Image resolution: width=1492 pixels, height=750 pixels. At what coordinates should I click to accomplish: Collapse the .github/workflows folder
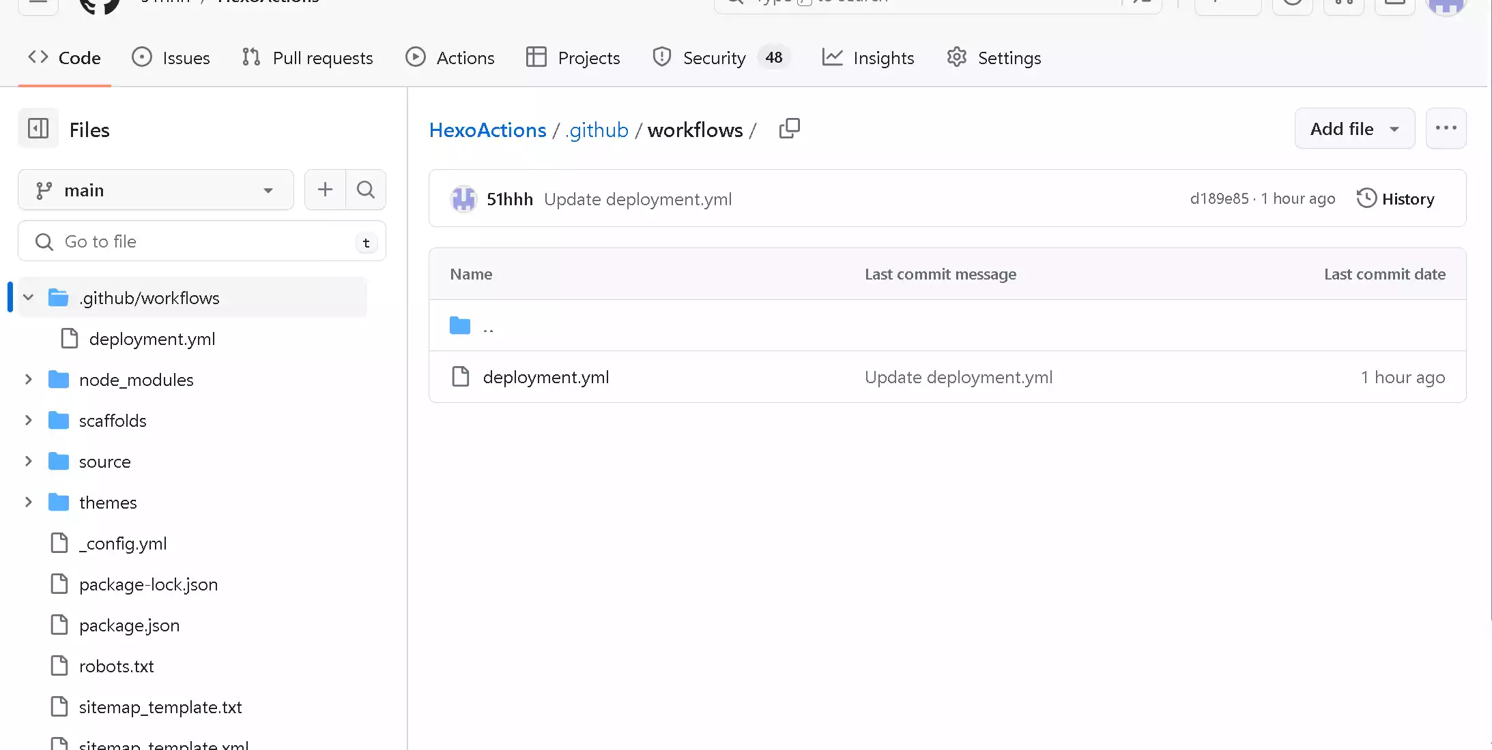(x=29, y=298)
